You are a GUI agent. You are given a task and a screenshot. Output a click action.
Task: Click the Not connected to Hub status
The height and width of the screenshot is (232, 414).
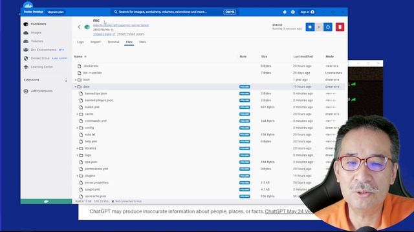[127, 202]
